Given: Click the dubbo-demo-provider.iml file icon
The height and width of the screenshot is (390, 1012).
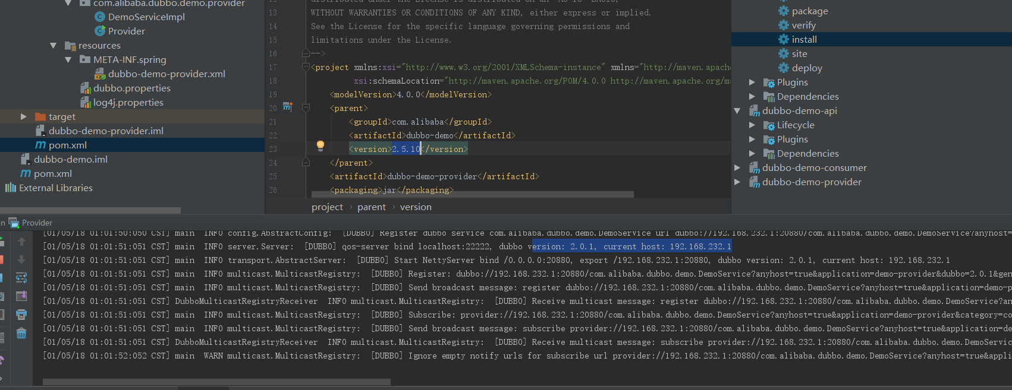Looking at the screenshot, I should pos(40,131).
